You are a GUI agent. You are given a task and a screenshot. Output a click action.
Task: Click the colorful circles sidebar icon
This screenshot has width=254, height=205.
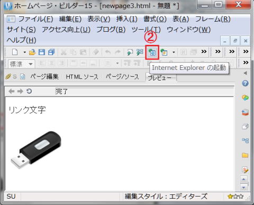click(x=245, y=97)
